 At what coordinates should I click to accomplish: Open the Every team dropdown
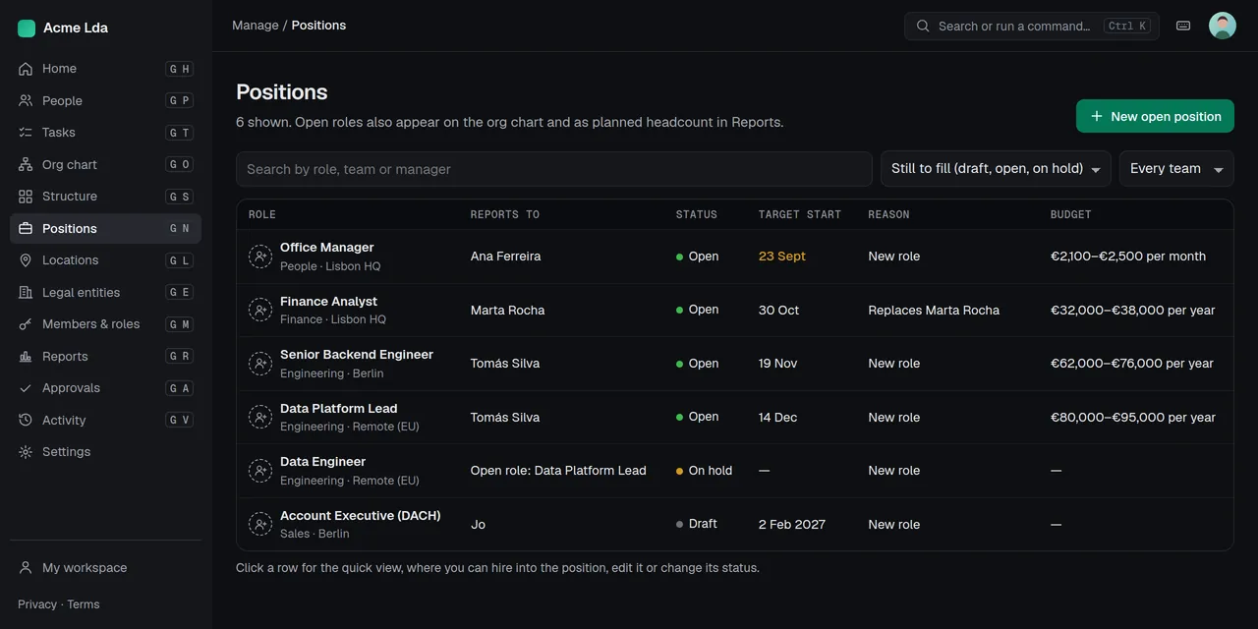click(1176, 169)
